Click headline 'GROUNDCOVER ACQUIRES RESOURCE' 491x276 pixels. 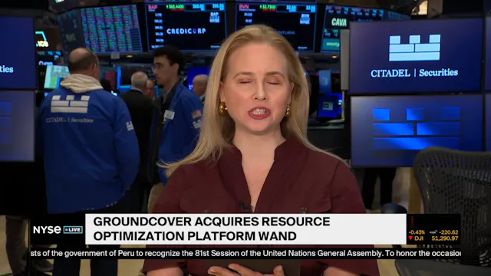pyautogui.click(x=212, y=222)
